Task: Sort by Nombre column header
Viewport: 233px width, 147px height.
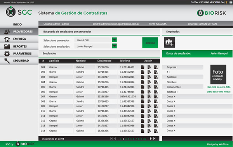Action: point(81,61)
